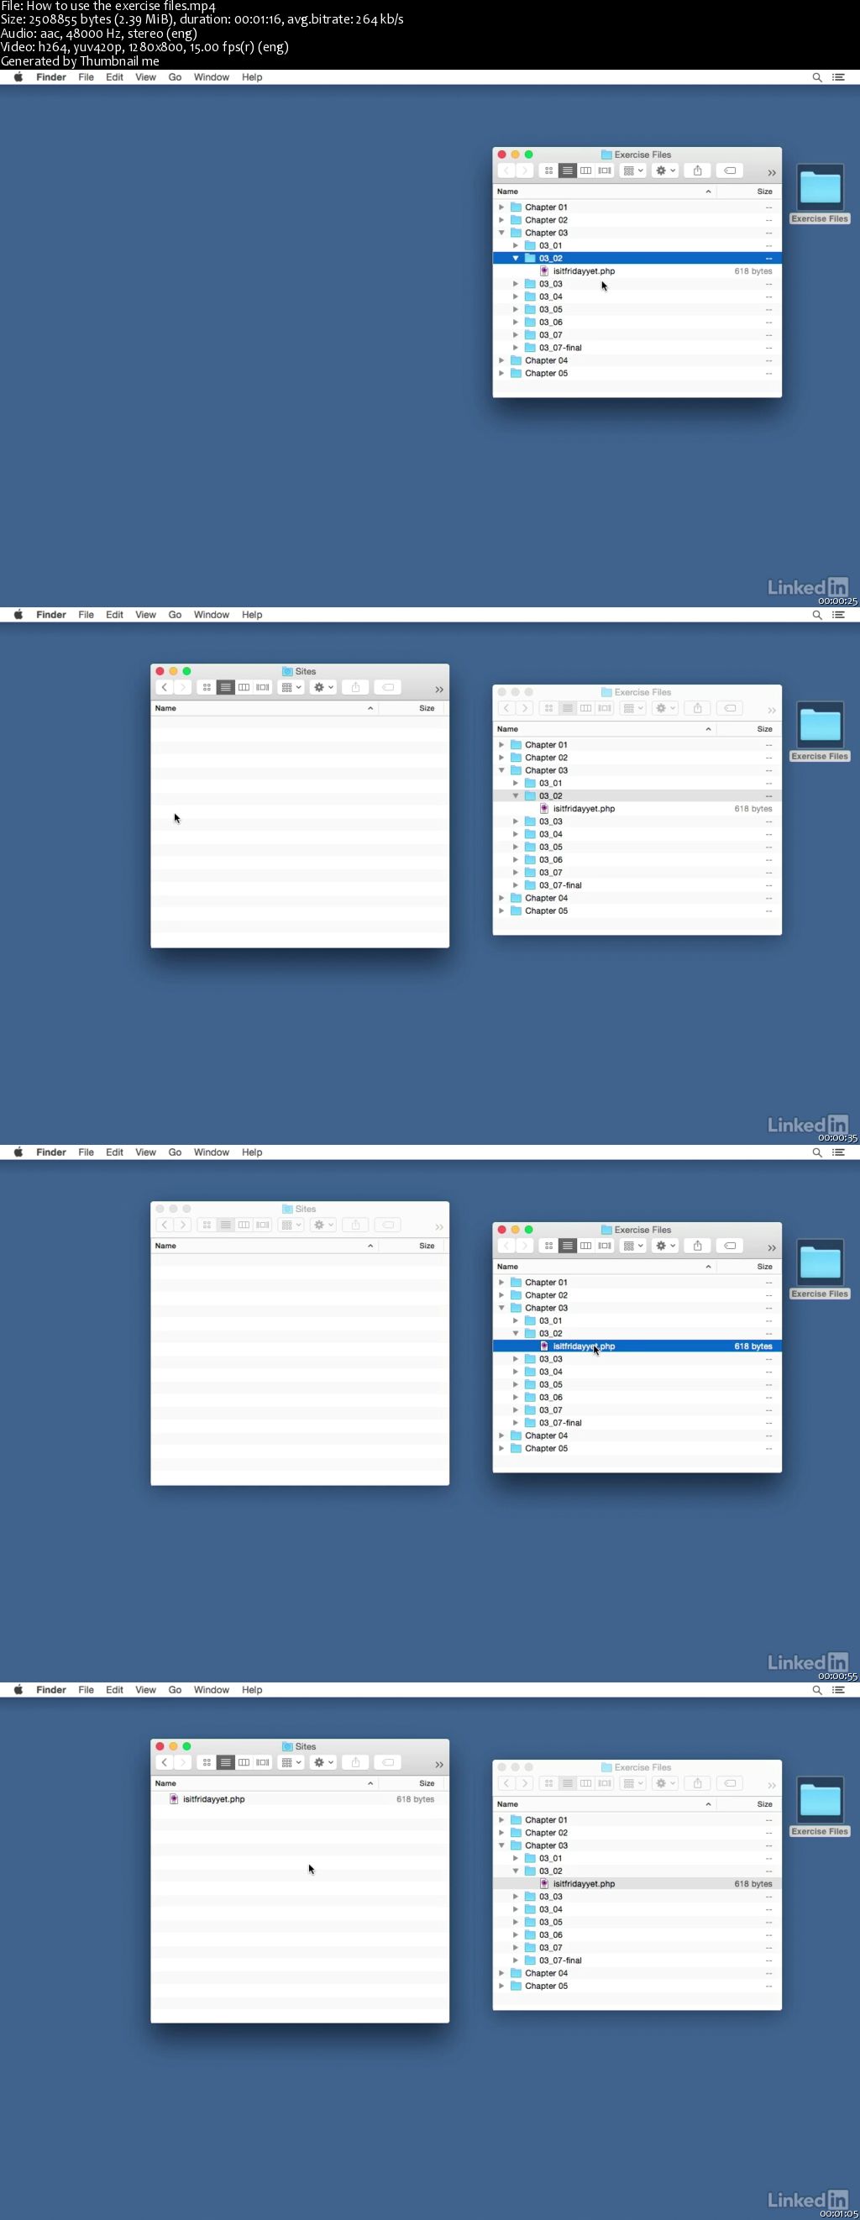The image size is (860, 2220).
Task: Click Spotlight magnifier in the 00:00:25 frame
Action: click(x=817, y=76)
